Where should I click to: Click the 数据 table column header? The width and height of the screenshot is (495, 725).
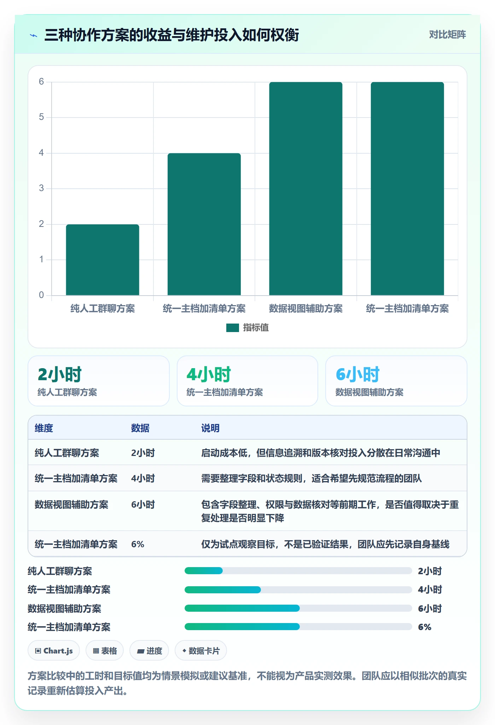140,428
